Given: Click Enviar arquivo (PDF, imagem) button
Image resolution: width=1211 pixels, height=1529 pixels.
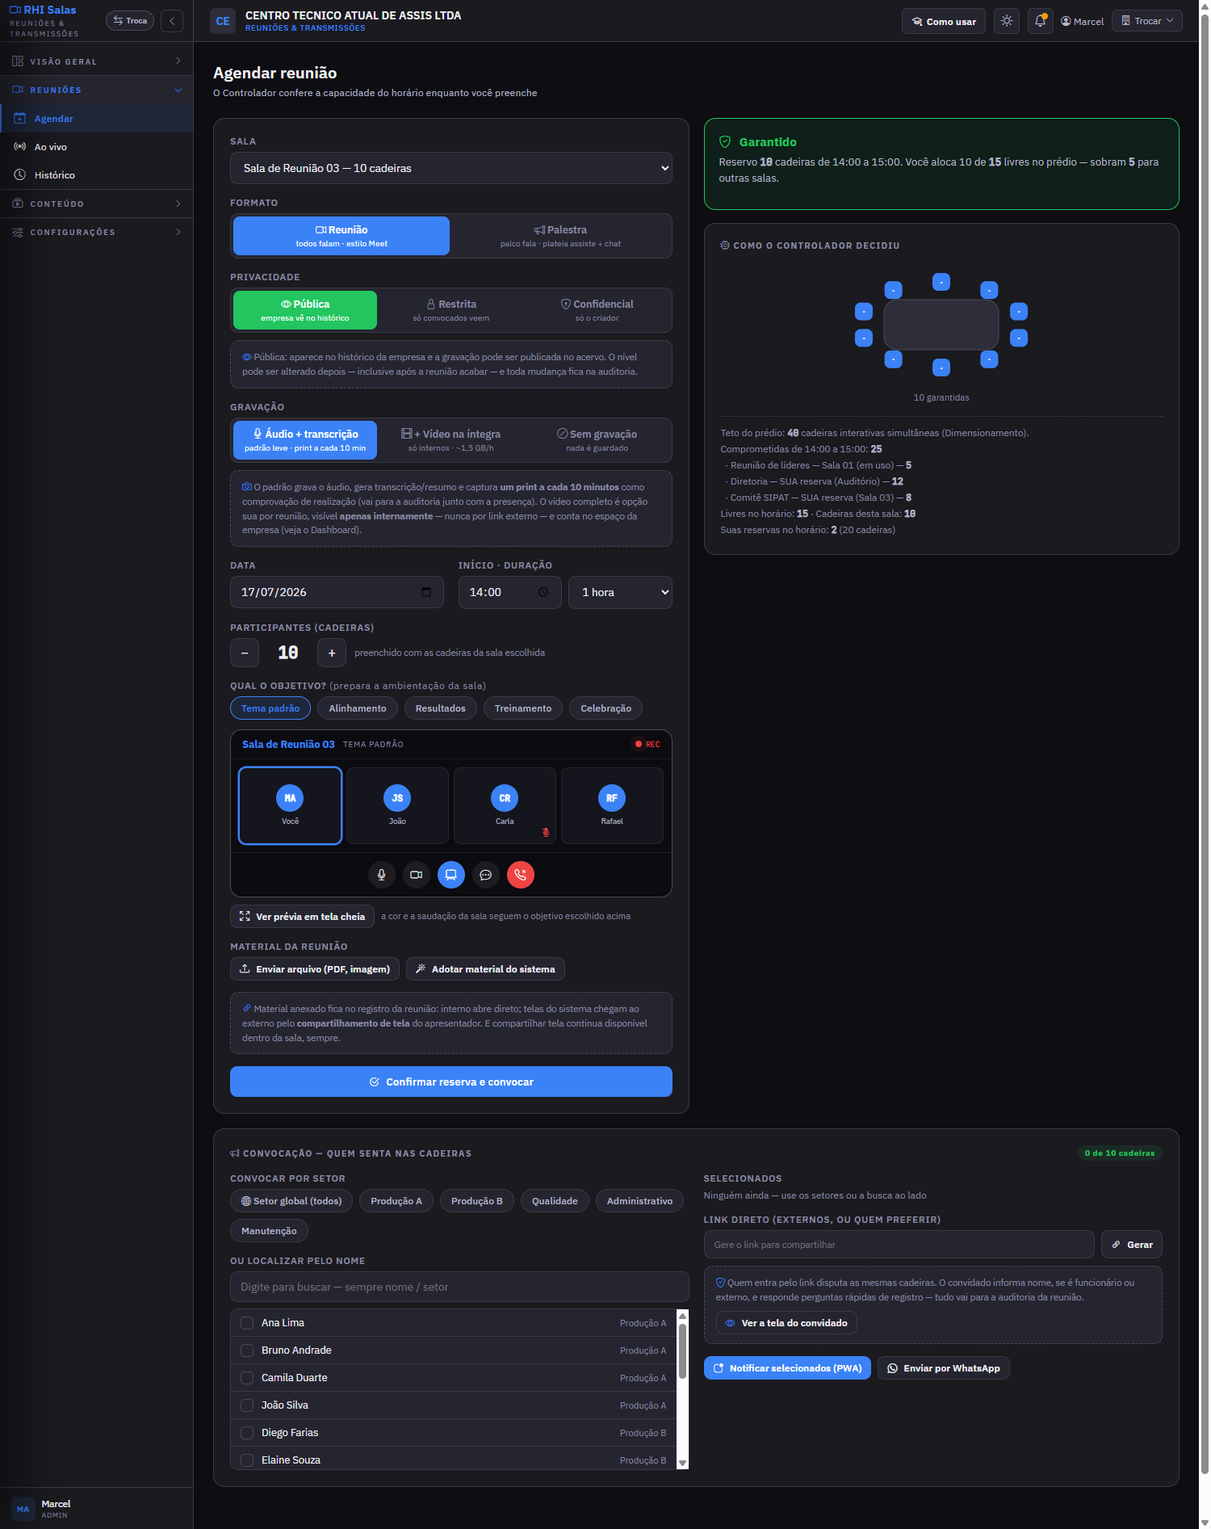Looking at the screenshot, I should (315, 969).
